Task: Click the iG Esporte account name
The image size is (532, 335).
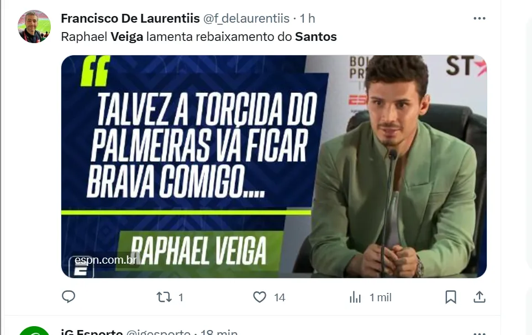Action: (92, 332)
